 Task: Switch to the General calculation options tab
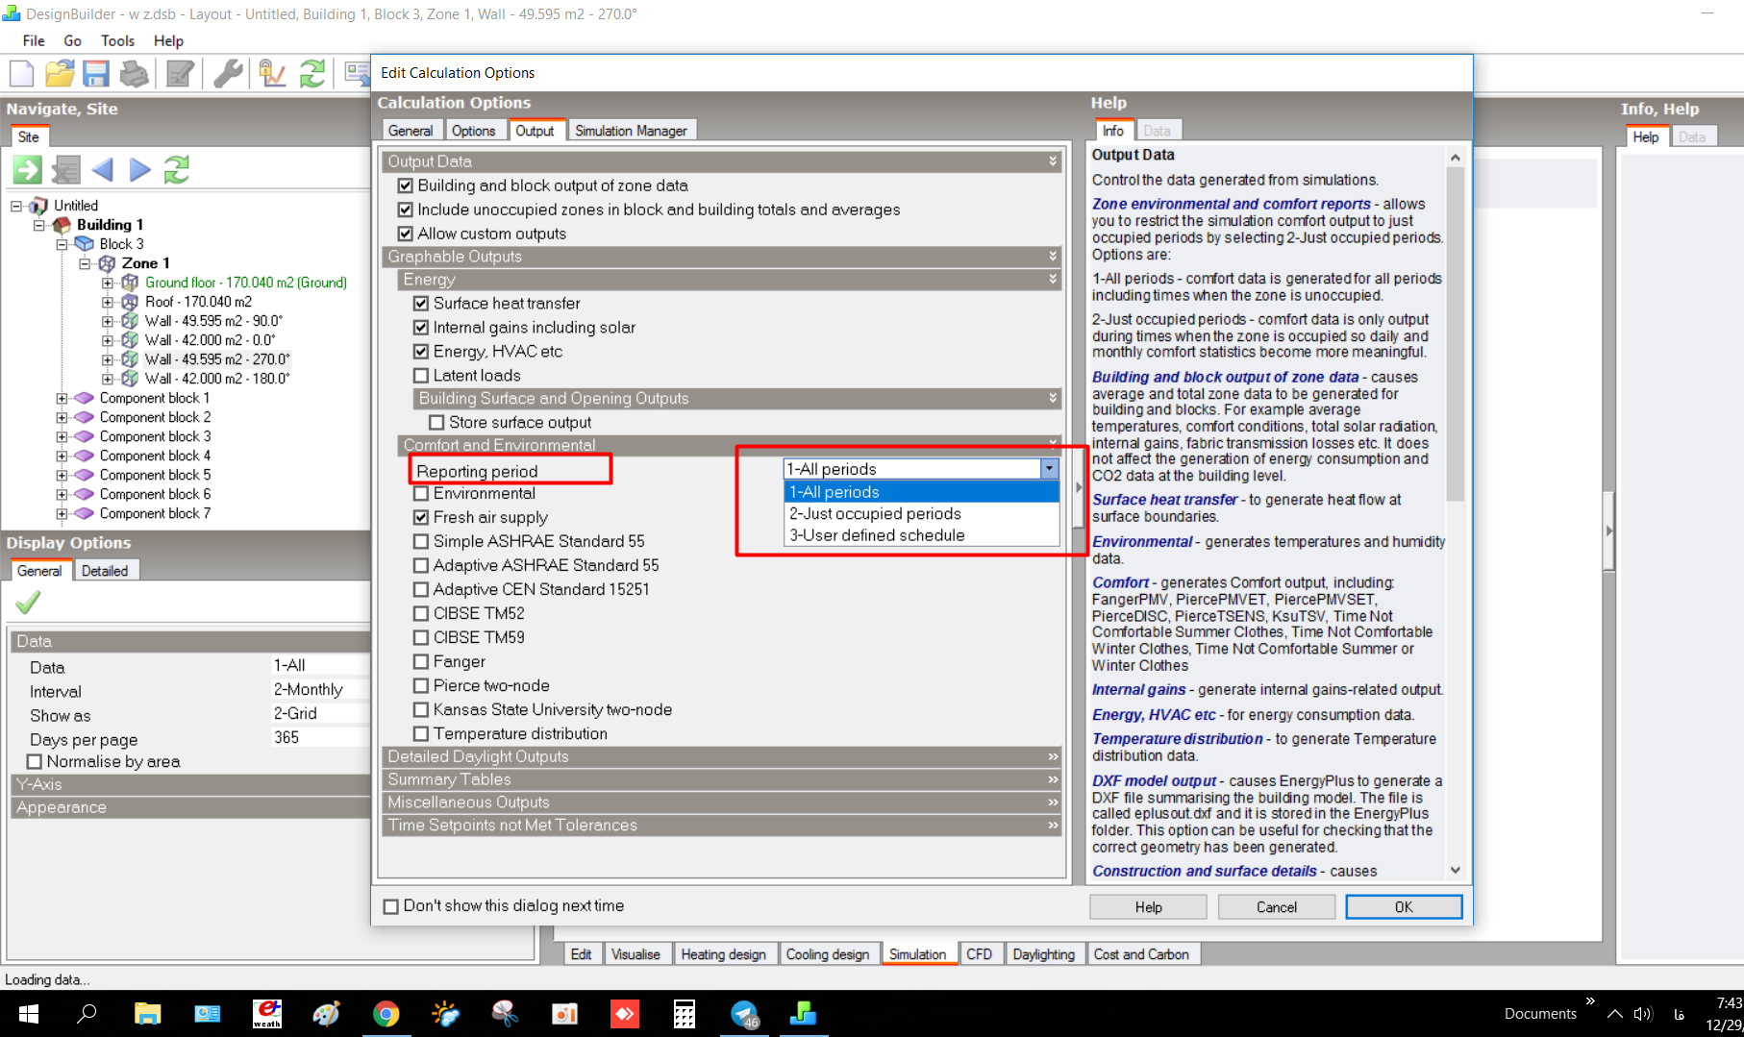pos(411,131)
